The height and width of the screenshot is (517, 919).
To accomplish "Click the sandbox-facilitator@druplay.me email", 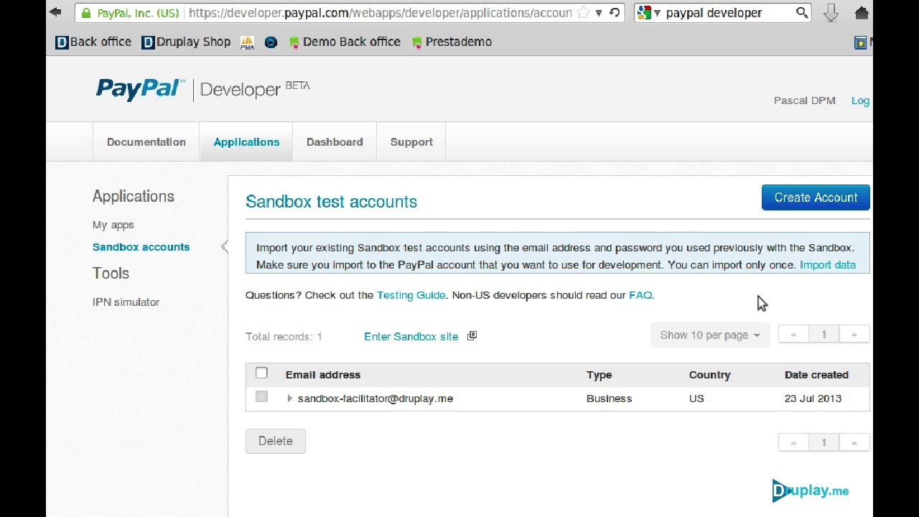I will click(x=375, y=399).
